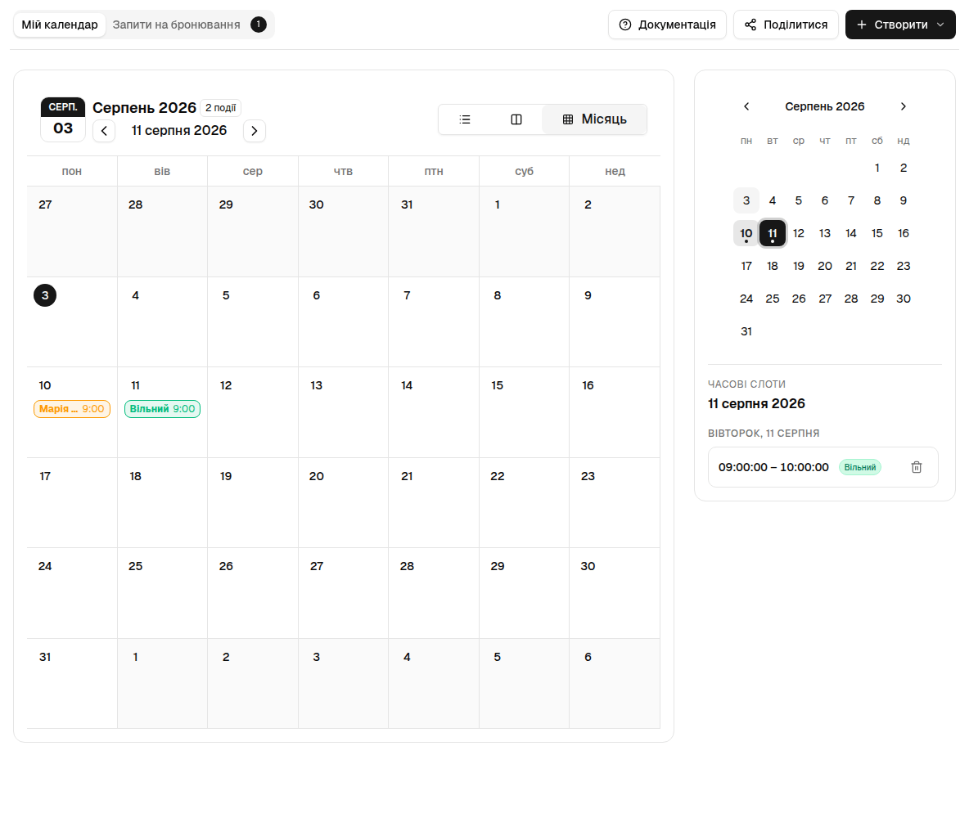
Task: Open the Запити на бронювання tab
Action: click(176, 25)
